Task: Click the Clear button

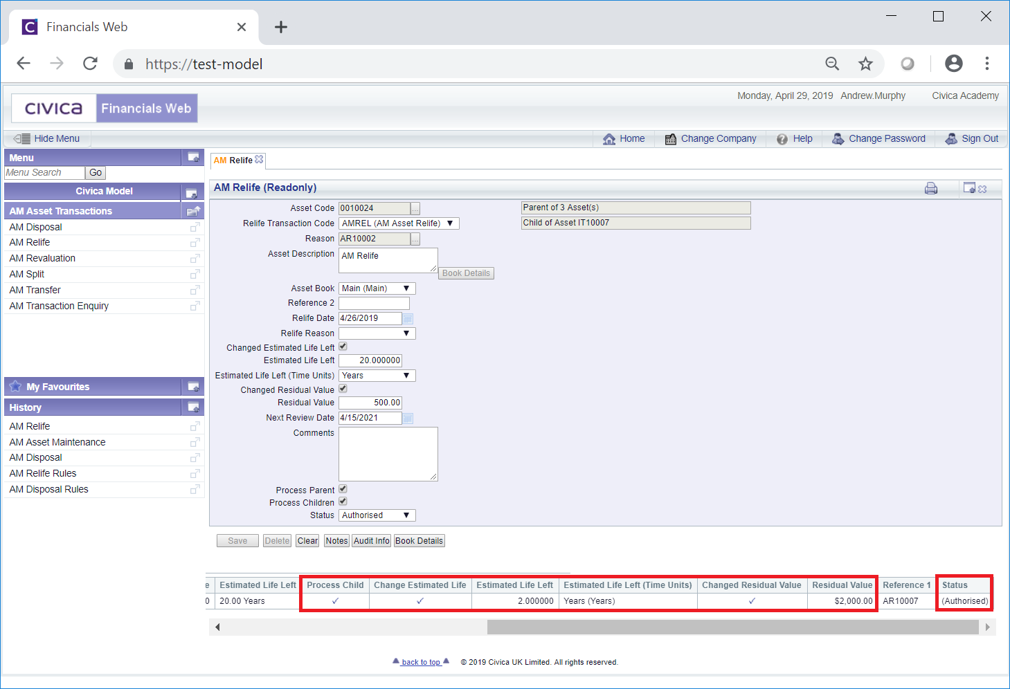Action: click(x=307, y=541)
